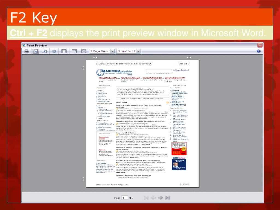Open the 1 Page View dropdown
Image resolution: width=280 pixels, height=210 pixels.
[x=102, y=51]
